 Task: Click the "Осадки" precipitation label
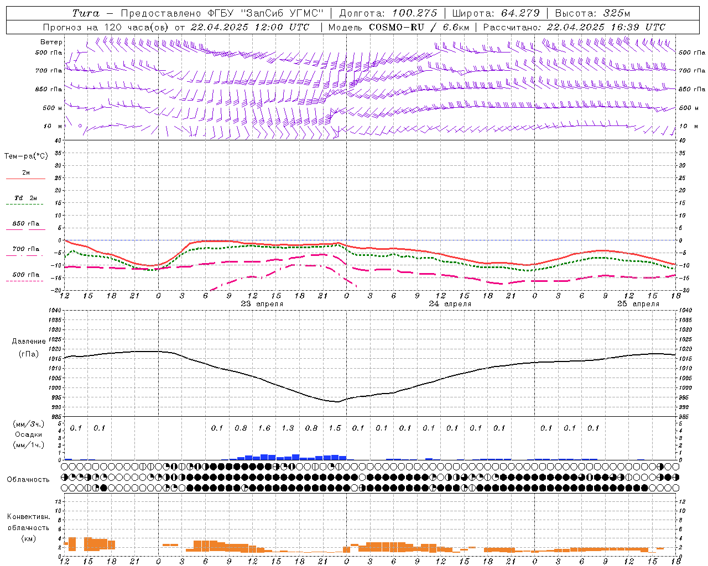tap(29, 434)
